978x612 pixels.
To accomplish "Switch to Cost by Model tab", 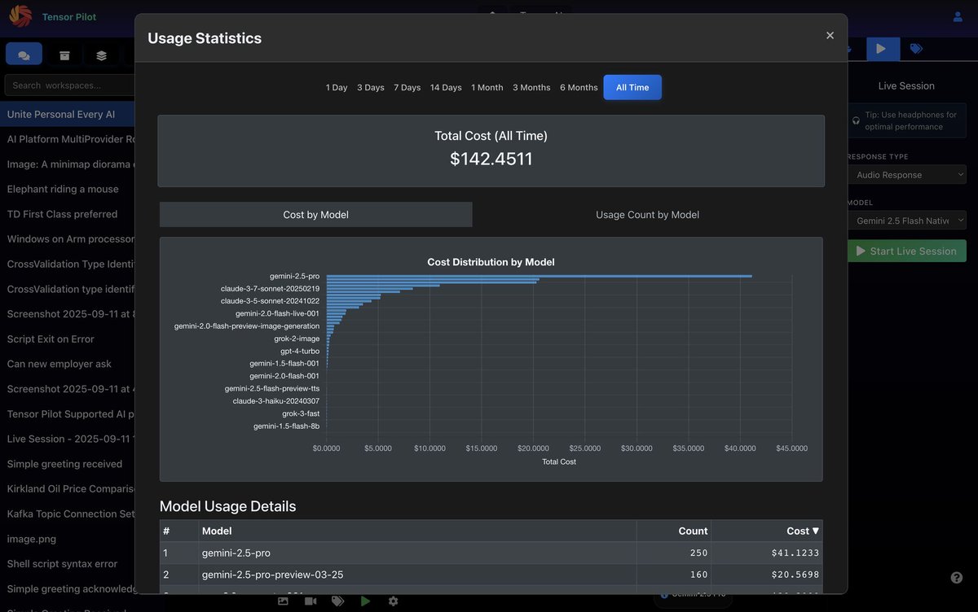I will 316,215.
